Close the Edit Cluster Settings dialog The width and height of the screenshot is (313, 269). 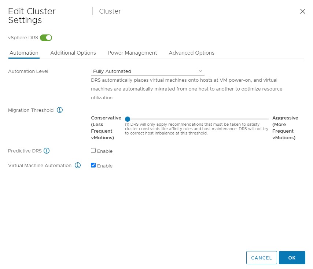point(302,11)
